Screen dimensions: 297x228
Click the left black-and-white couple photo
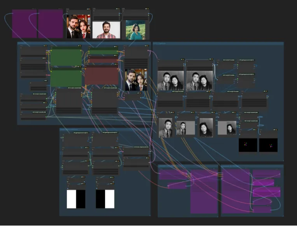[171, 80]
